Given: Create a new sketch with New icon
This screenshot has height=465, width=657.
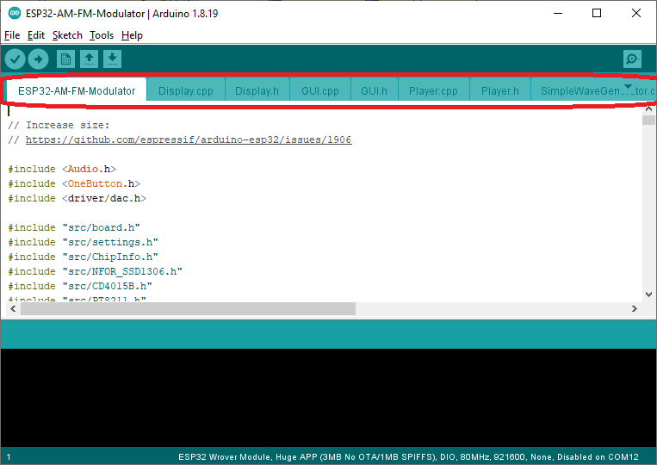Looking at the screenshot, I should point(65,59).
